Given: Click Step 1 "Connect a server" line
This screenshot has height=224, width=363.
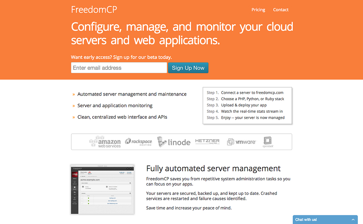Looking at the screenshot, I should pyautogui.click(x=245, y=93).
